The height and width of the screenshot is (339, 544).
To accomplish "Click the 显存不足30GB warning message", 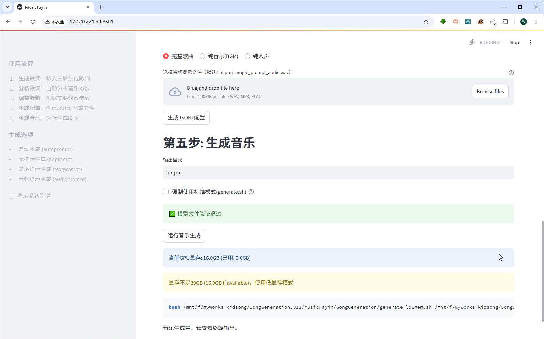I will (x=339, y=283).
